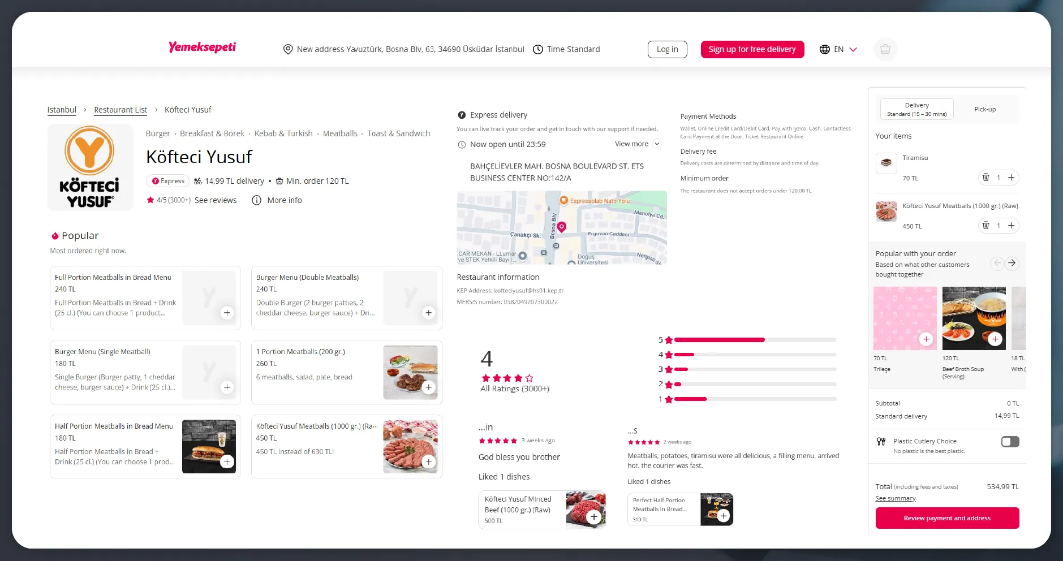Remove Tiramisu using its trash icon

(985, 178)
